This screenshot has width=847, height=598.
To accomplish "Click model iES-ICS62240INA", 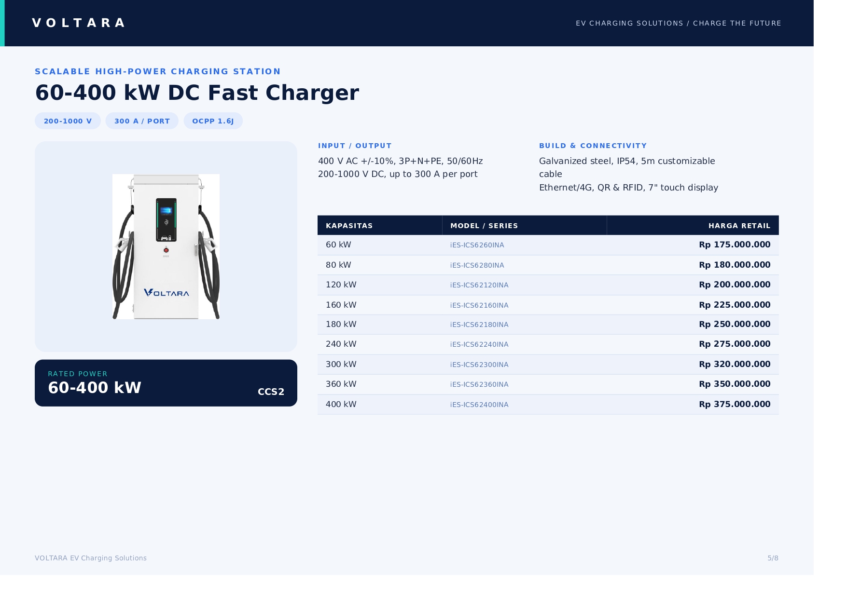I will 479,344.
